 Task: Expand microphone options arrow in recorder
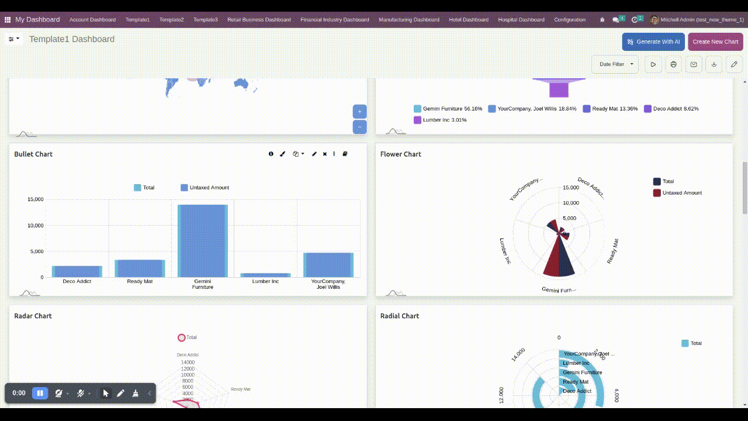click(x=89, y=394)
